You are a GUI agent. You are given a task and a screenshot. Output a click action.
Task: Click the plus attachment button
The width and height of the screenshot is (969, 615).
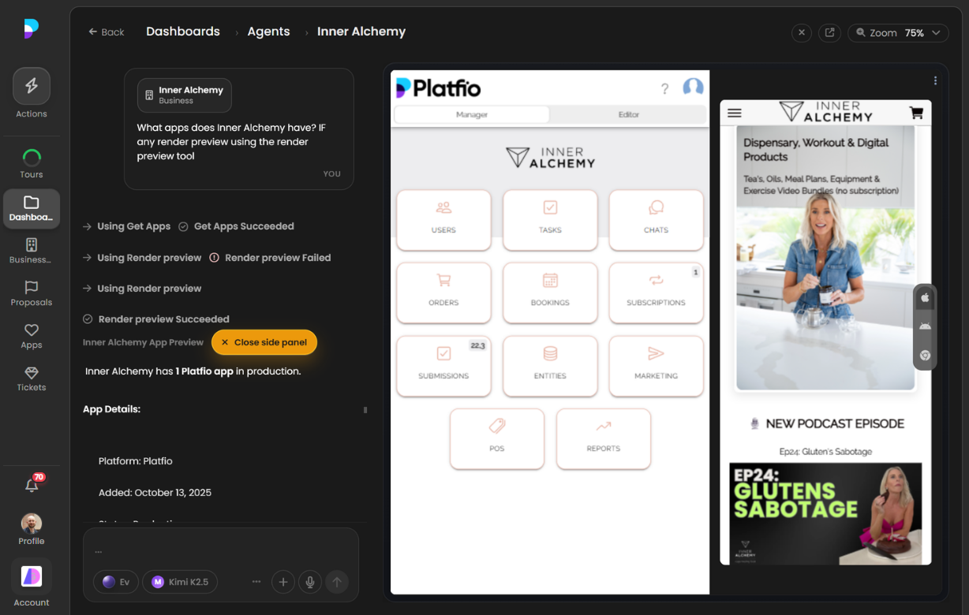coord(283,582)
